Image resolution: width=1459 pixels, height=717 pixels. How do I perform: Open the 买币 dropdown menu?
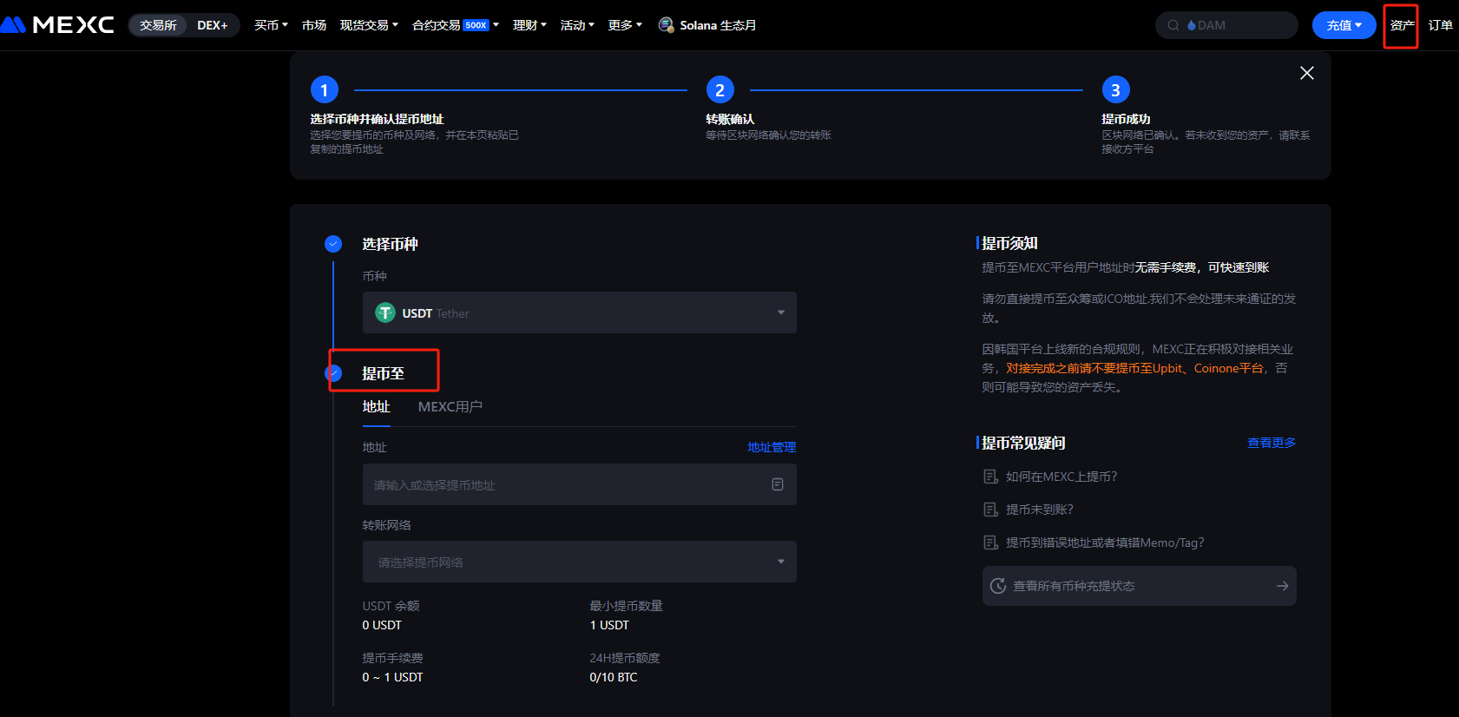(x=271, y=25)
